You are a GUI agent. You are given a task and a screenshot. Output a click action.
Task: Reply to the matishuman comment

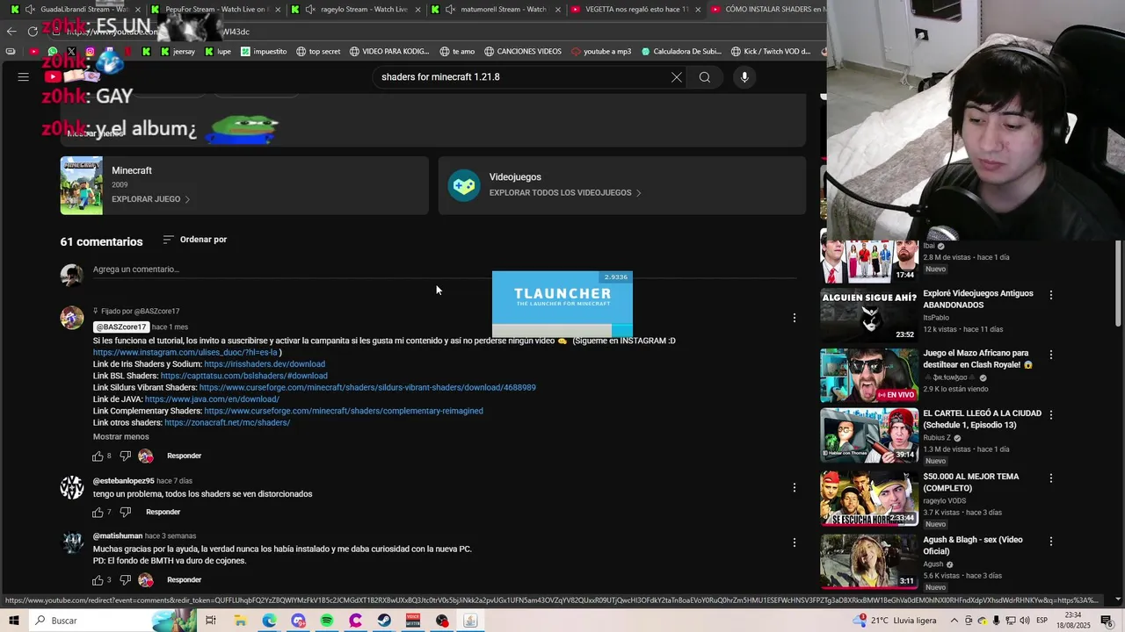184,580
